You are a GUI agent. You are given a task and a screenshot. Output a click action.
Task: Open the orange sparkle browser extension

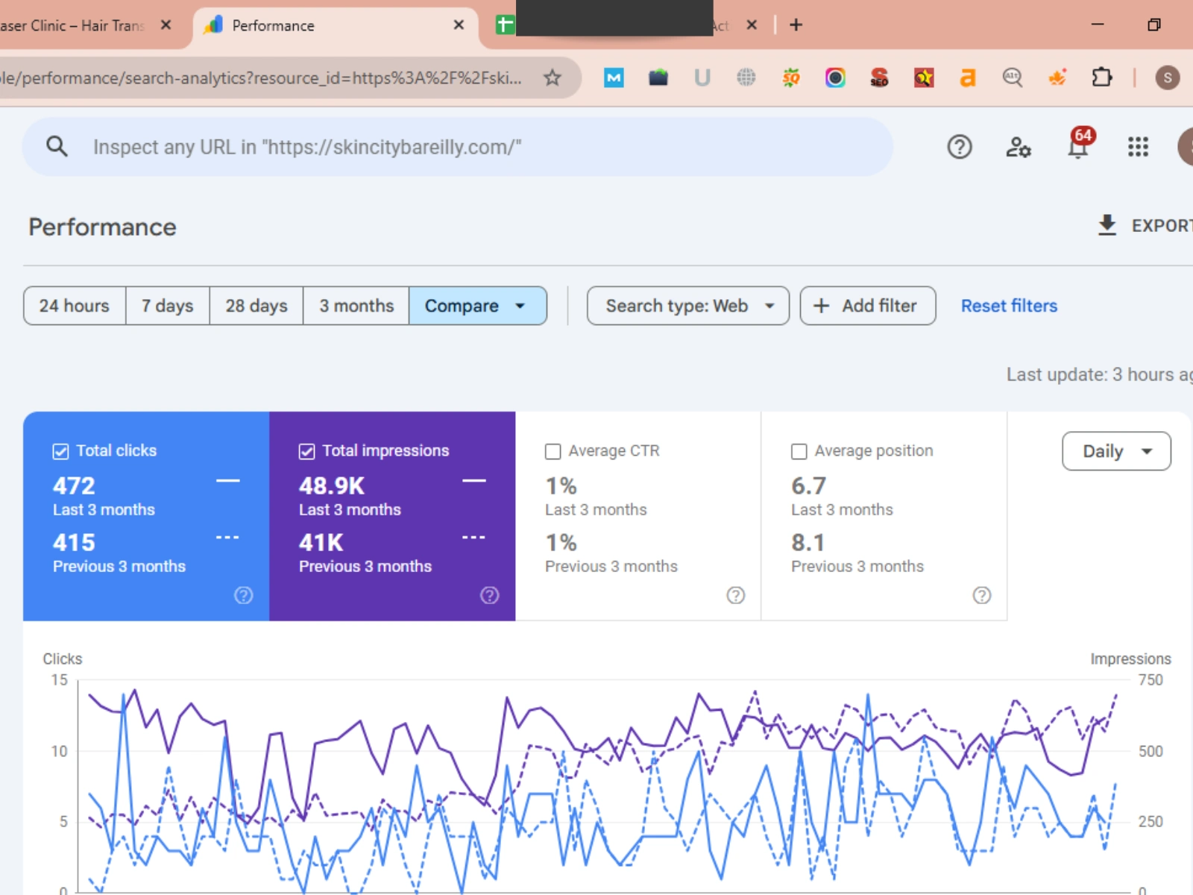point(1057,78)
